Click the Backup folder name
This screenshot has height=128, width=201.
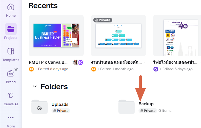click(x=146, y=104)
